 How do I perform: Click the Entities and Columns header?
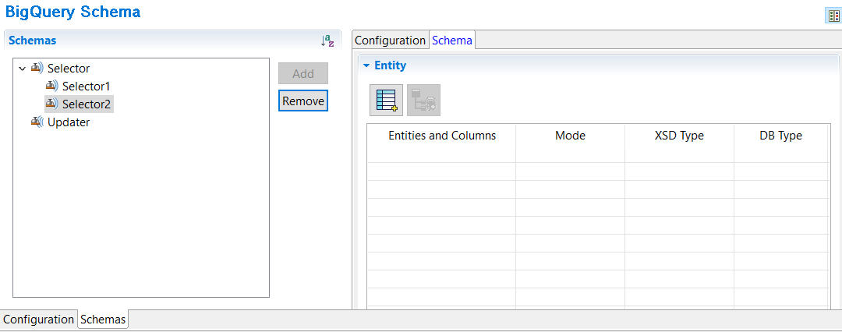(442, 136)
